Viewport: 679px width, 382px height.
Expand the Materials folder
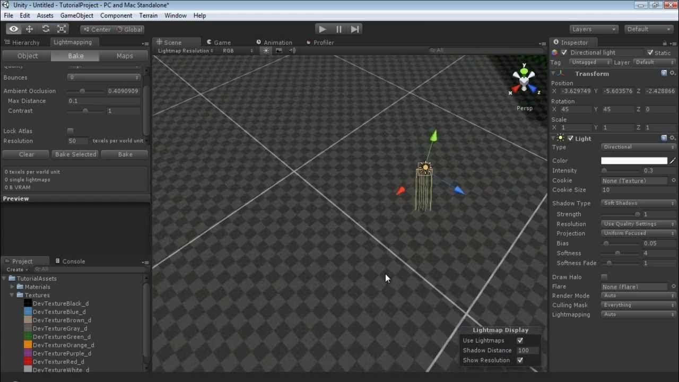[13, 286]
